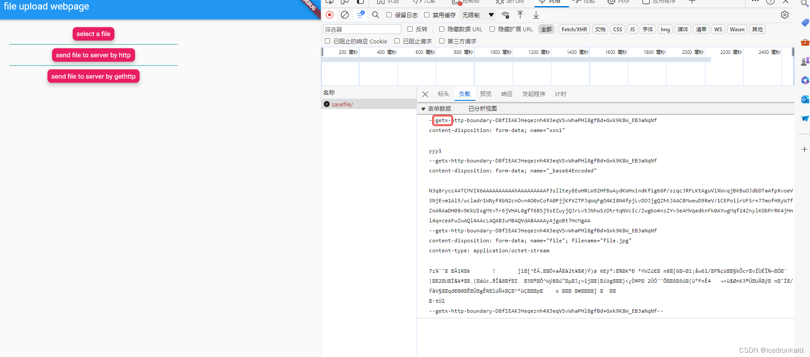Focus the 筛选器 filter input
The image size is (810, 357).
pos(362,29)
